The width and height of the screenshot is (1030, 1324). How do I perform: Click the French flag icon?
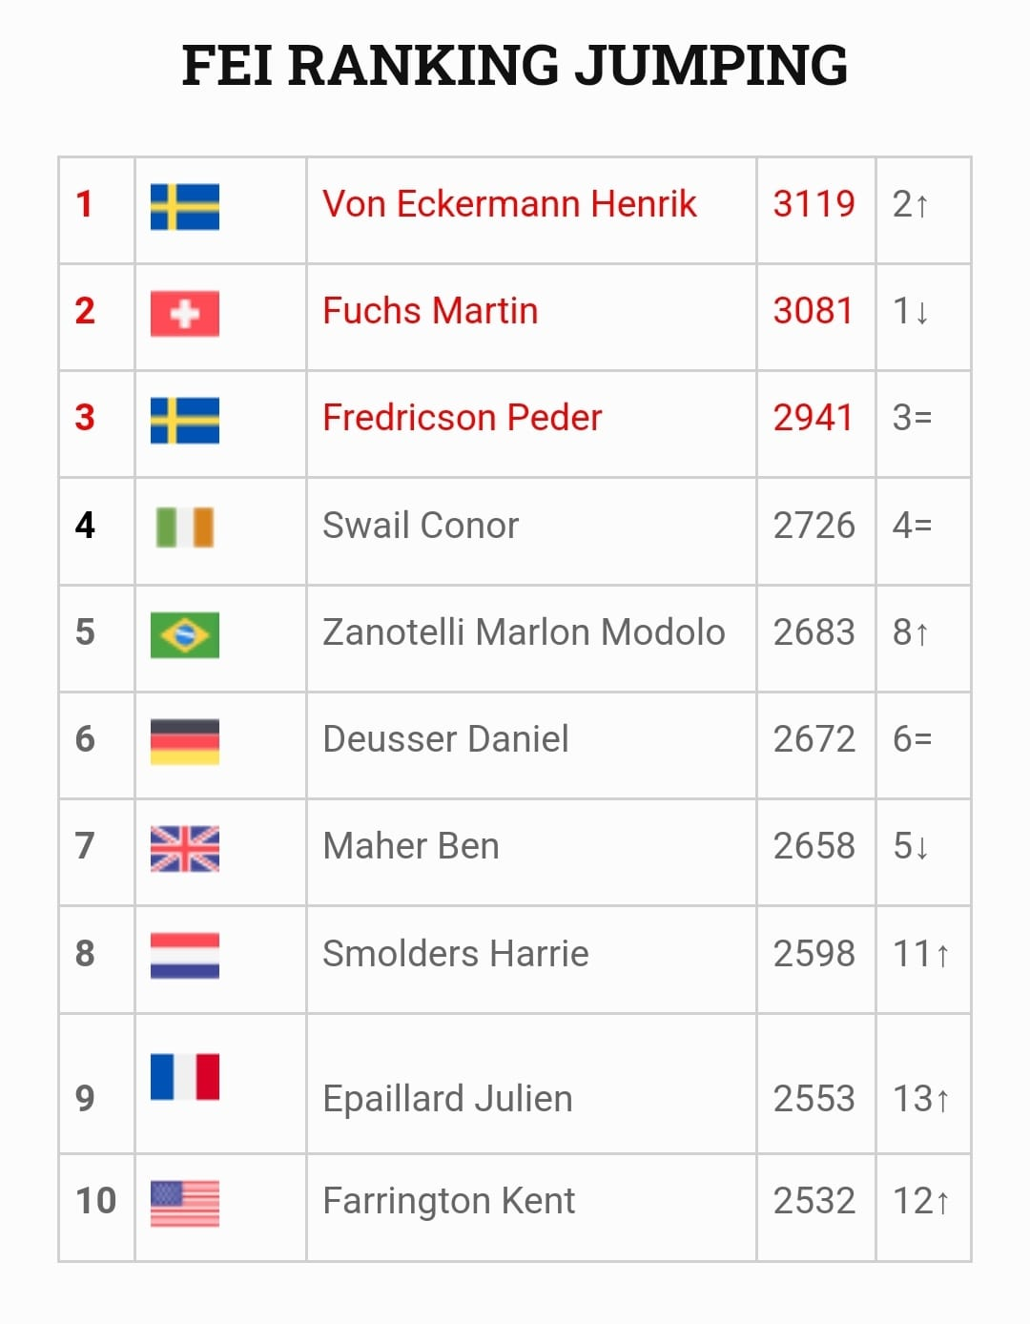pos(185,1077)
